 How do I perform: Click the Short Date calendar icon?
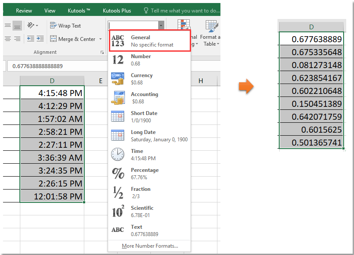118,116
